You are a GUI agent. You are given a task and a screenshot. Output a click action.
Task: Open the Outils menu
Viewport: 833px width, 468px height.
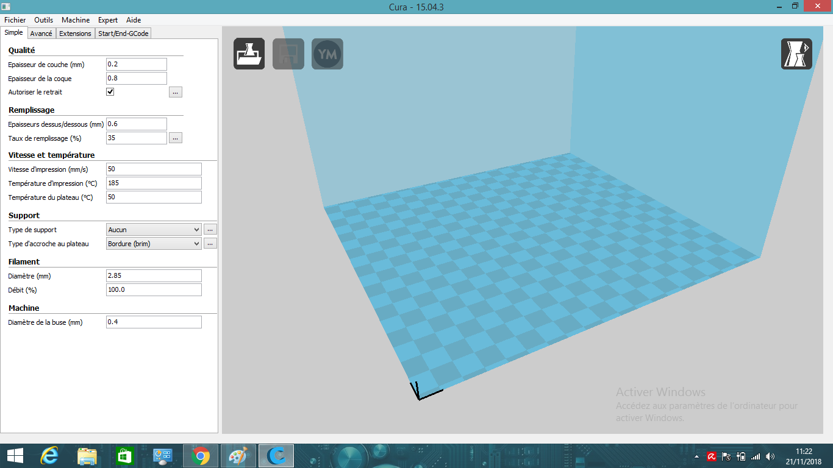click(x=43, y=20)
